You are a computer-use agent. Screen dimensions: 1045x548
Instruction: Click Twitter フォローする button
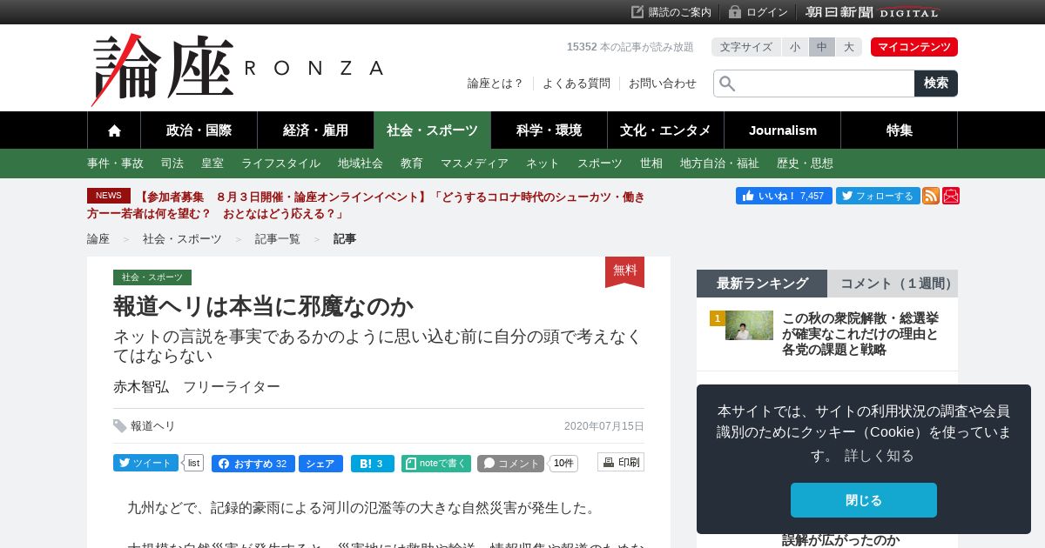point(878,196)
